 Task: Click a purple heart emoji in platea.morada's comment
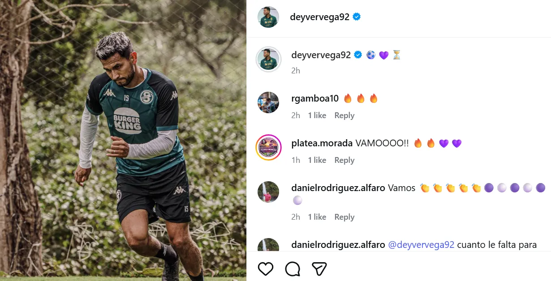coord(443,143)
